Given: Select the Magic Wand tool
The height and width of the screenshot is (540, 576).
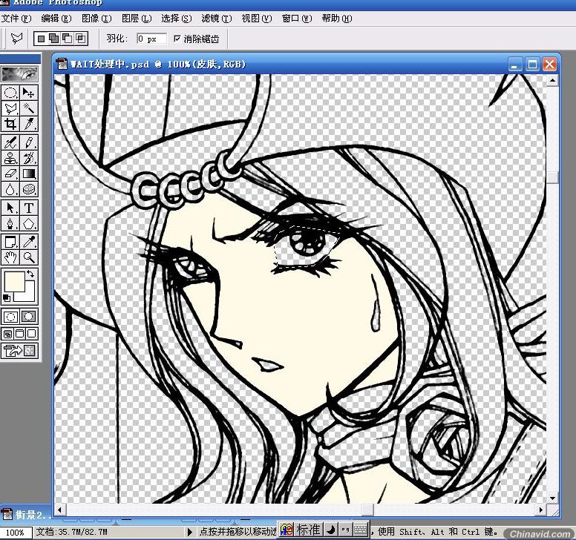Looking at the screenshot, I should (x=29, y=108).
